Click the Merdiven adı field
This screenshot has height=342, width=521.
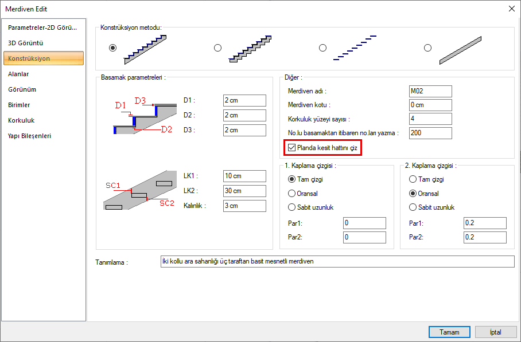coord(430,91)
